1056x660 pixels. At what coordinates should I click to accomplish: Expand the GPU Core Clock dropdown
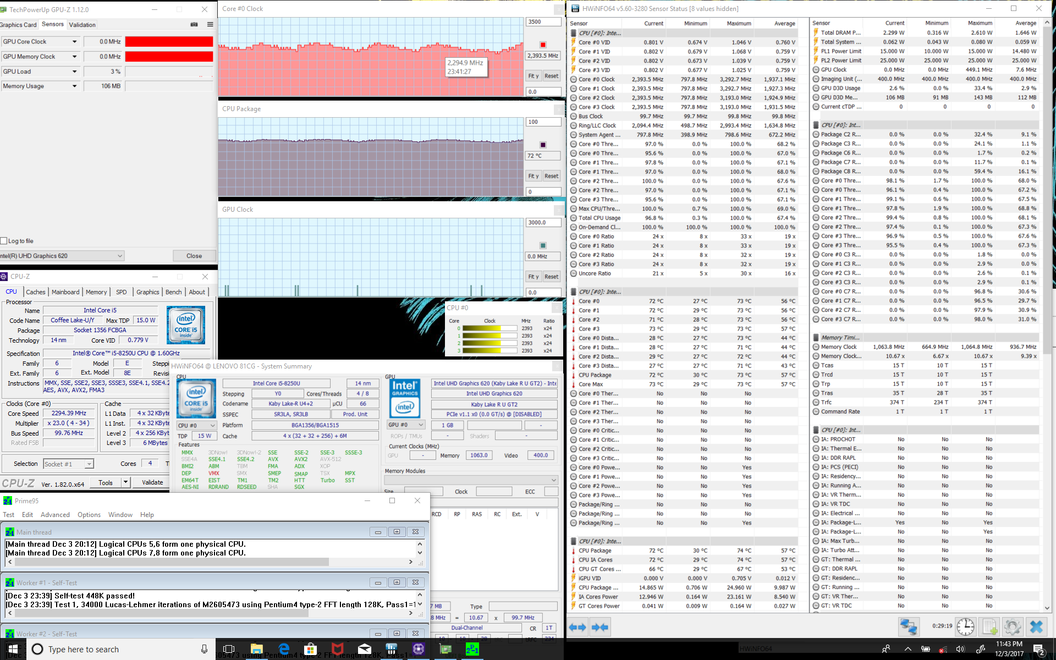[75, 42]
